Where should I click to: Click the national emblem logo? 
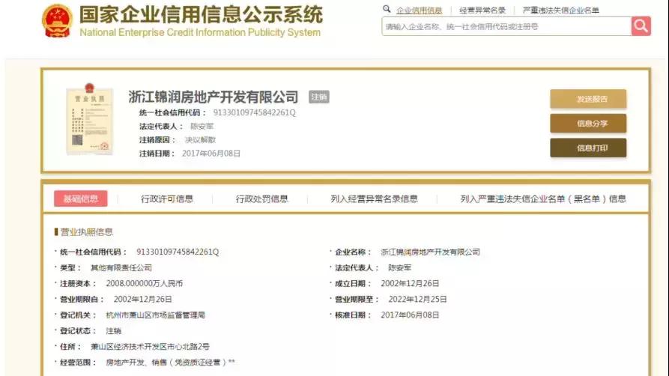coord(57,21)
